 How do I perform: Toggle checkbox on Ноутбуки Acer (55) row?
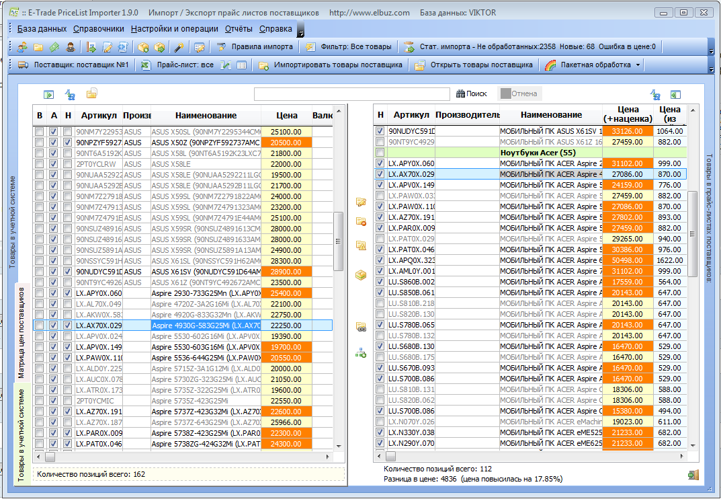click(x=380, y=153)
